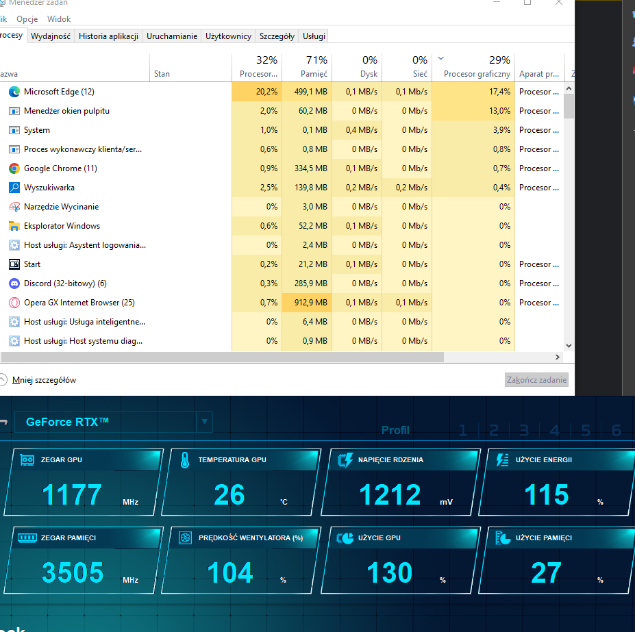Sort by the Stan column header

point(190,67)
